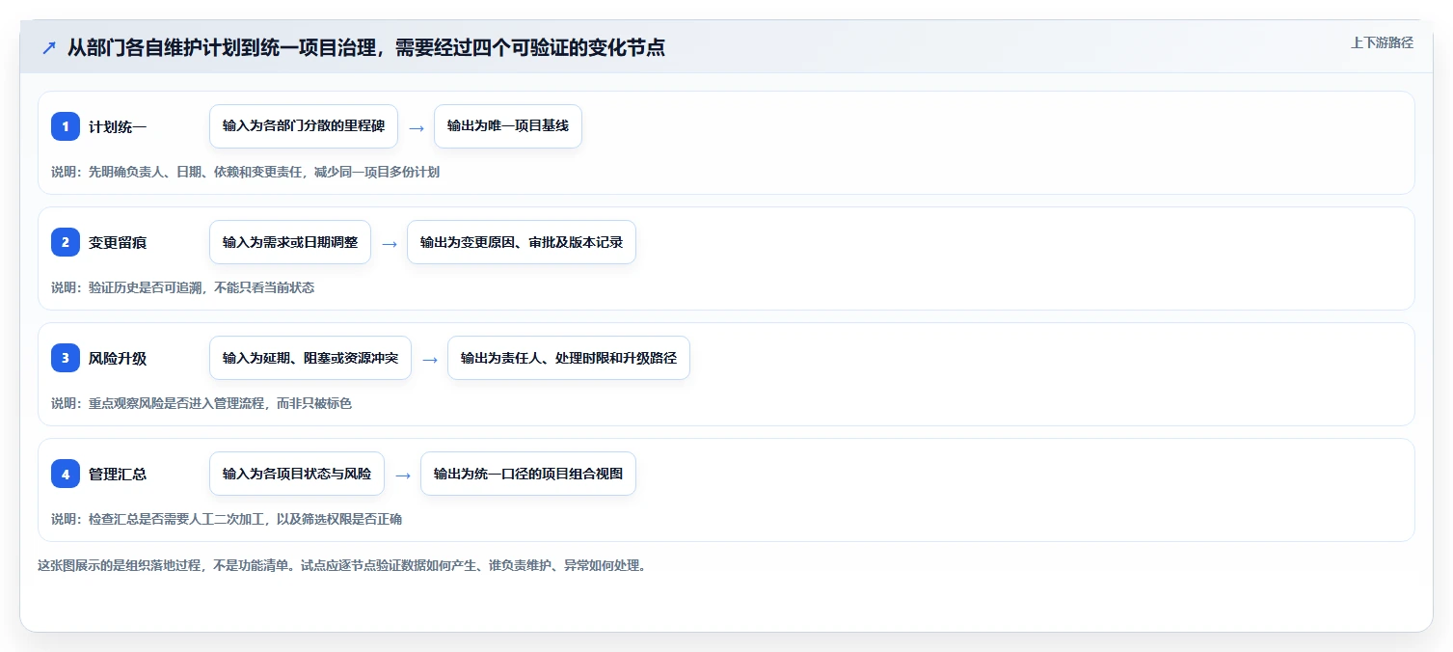Image resolution: width=1453 pixels, height=652 pixels.
Task: Select the number 1 step badge
Action: tap(66, 126)
